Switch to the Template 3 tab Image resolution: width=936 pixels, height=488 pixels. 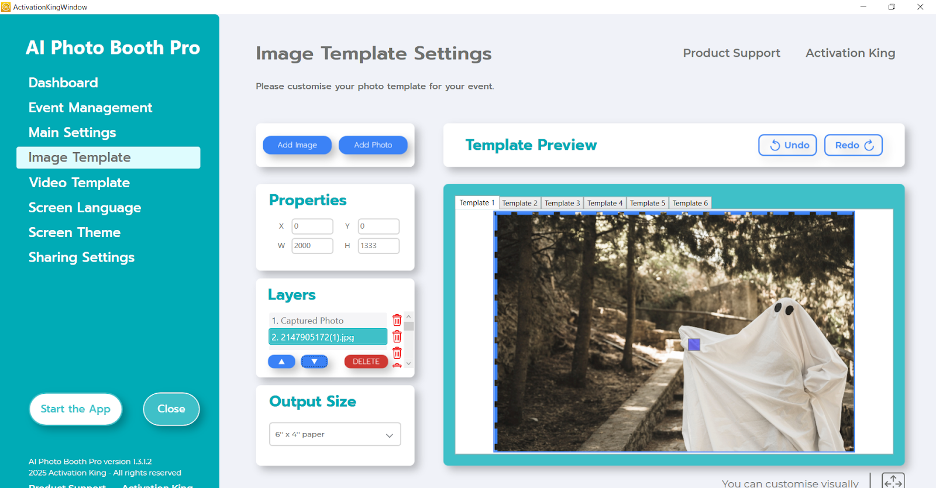(562, 203)
